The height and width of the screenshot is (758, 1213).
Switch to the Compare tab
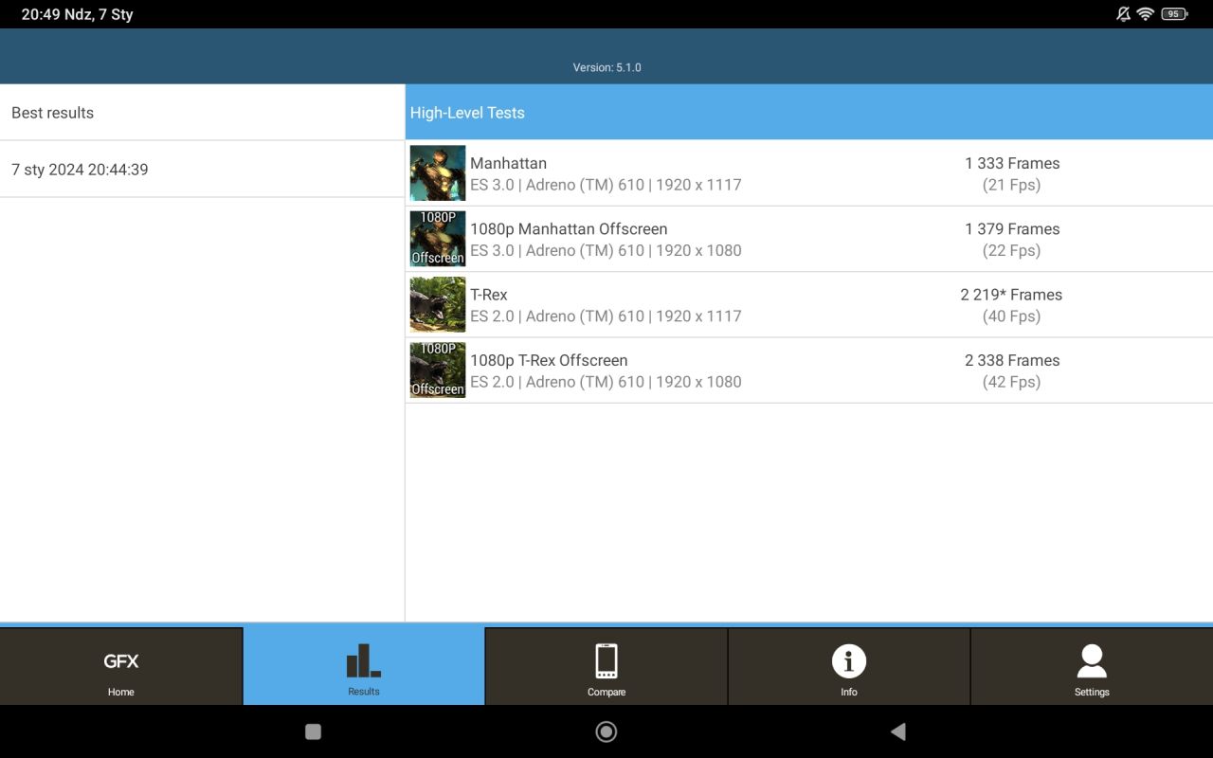[x=606, y=666]
